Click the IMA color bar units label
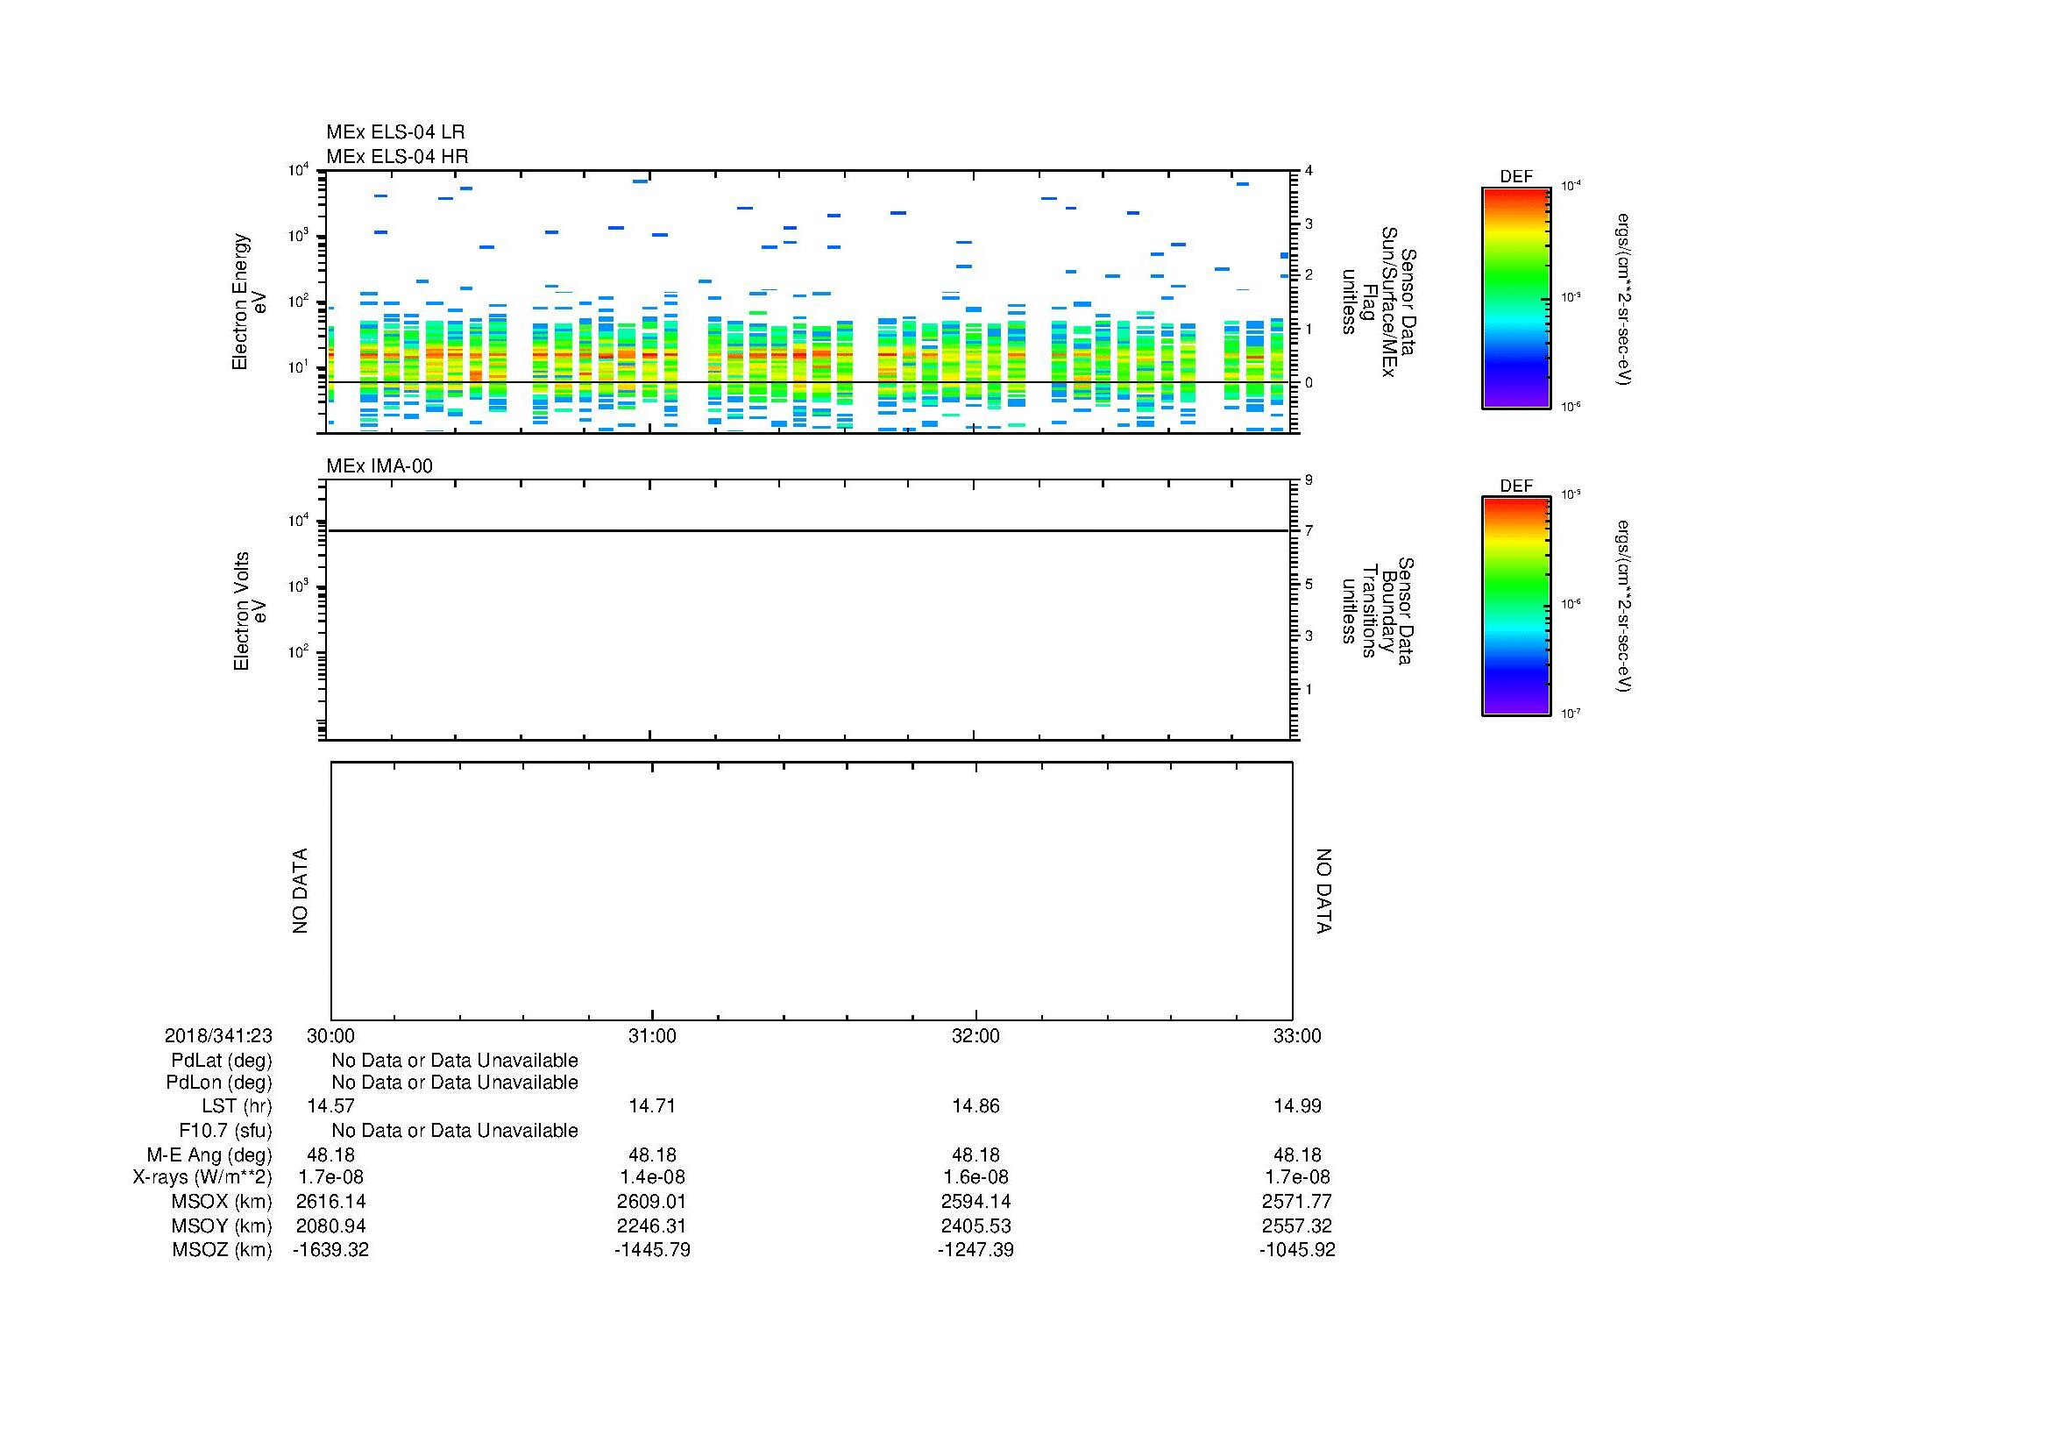 click(1622, 607)
